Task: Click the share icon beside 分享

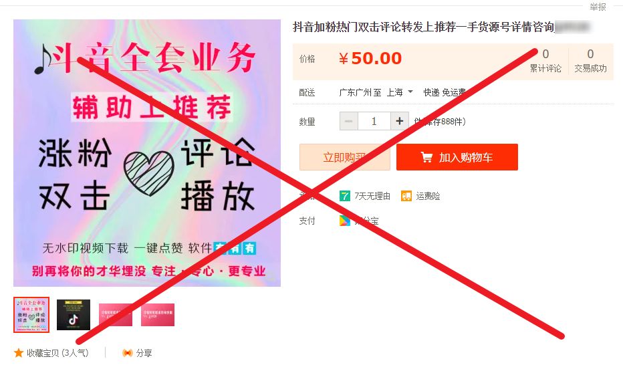Action: 127,353
